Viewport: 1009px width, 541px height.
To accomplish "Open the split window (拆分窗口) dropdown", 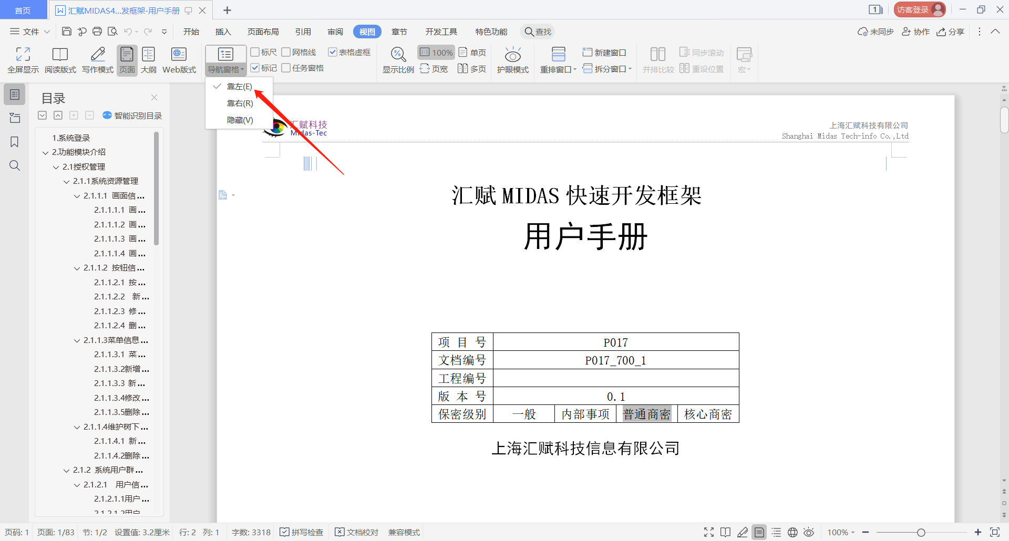I will tap(607, 69).
